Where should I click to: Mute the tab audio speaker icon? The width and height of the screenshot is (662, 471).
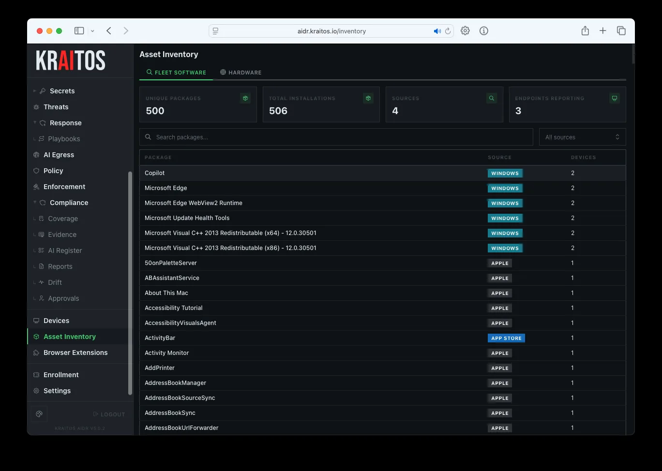point(437,31)
